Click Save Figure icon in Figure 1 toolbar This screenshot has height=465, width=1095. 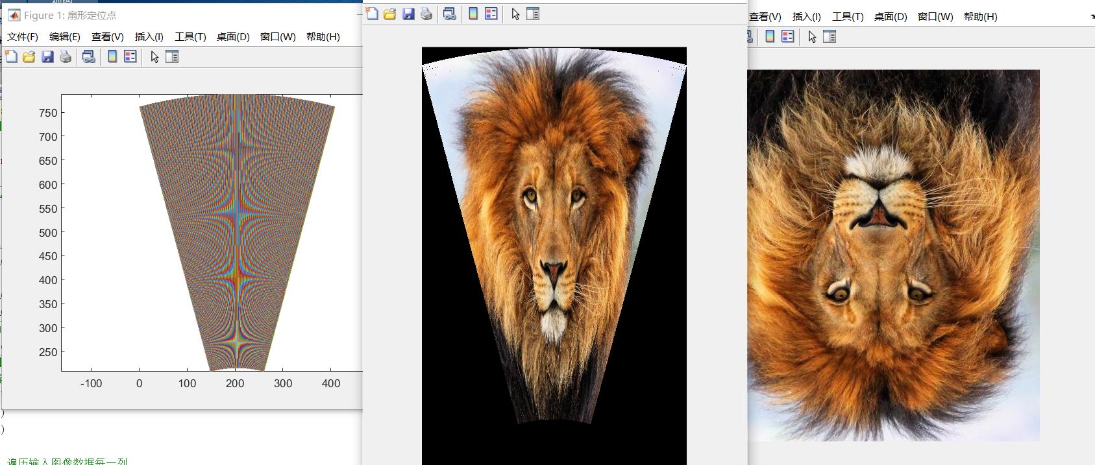(x=47, y=57)
